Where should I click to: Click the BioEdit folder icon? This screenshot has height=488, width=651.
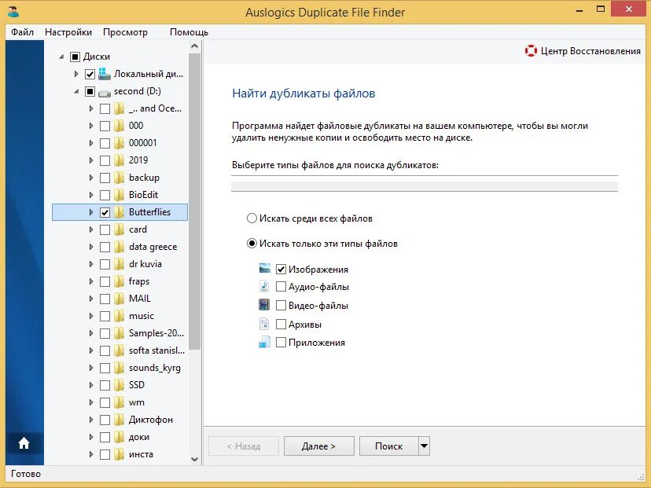[120, 195]
